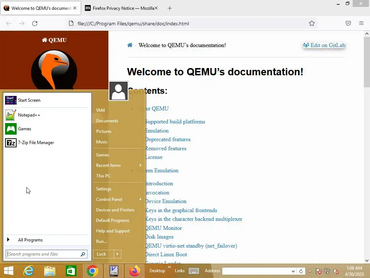Save page to Pocket
The image size is (370, 278).
coord(348,23)
